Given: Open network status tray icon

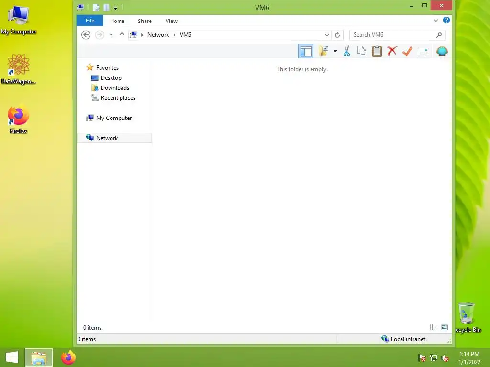Looking at the screenshot, I should coord(434,357).
